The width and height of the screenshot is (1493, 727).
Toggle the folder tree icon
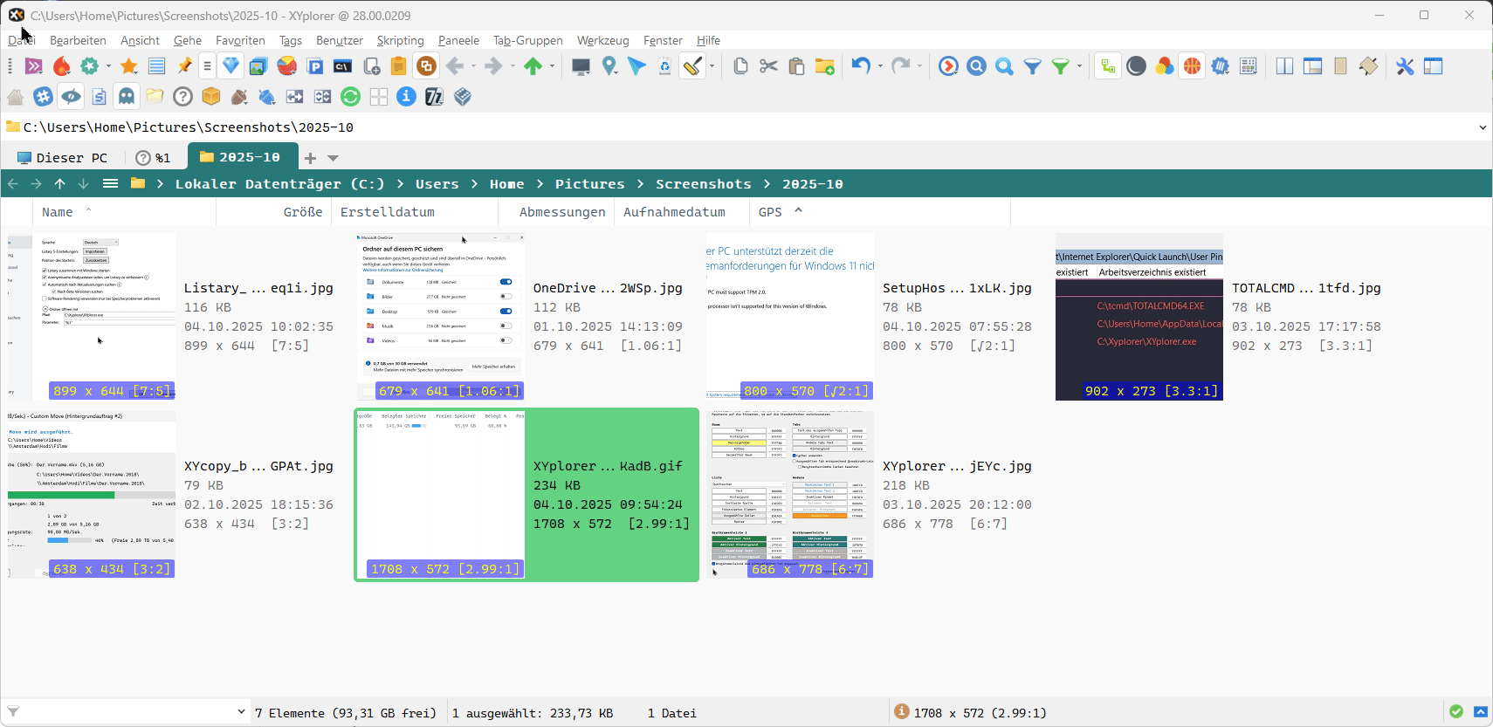(1108, 66)
